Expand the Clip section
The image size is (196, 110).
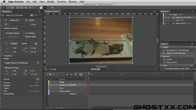(2, 91)
